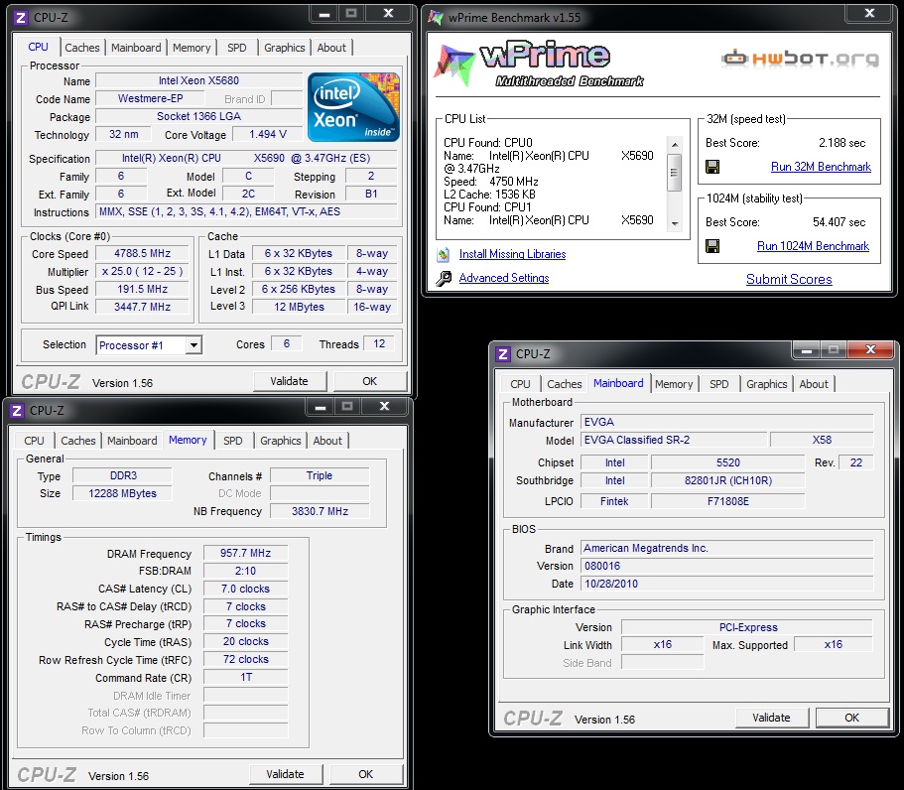The height and width of the screenshot is (790, 904).
Task: Click the motherboard Model EVGA Classified SR-2
Action: click(674, 440)
